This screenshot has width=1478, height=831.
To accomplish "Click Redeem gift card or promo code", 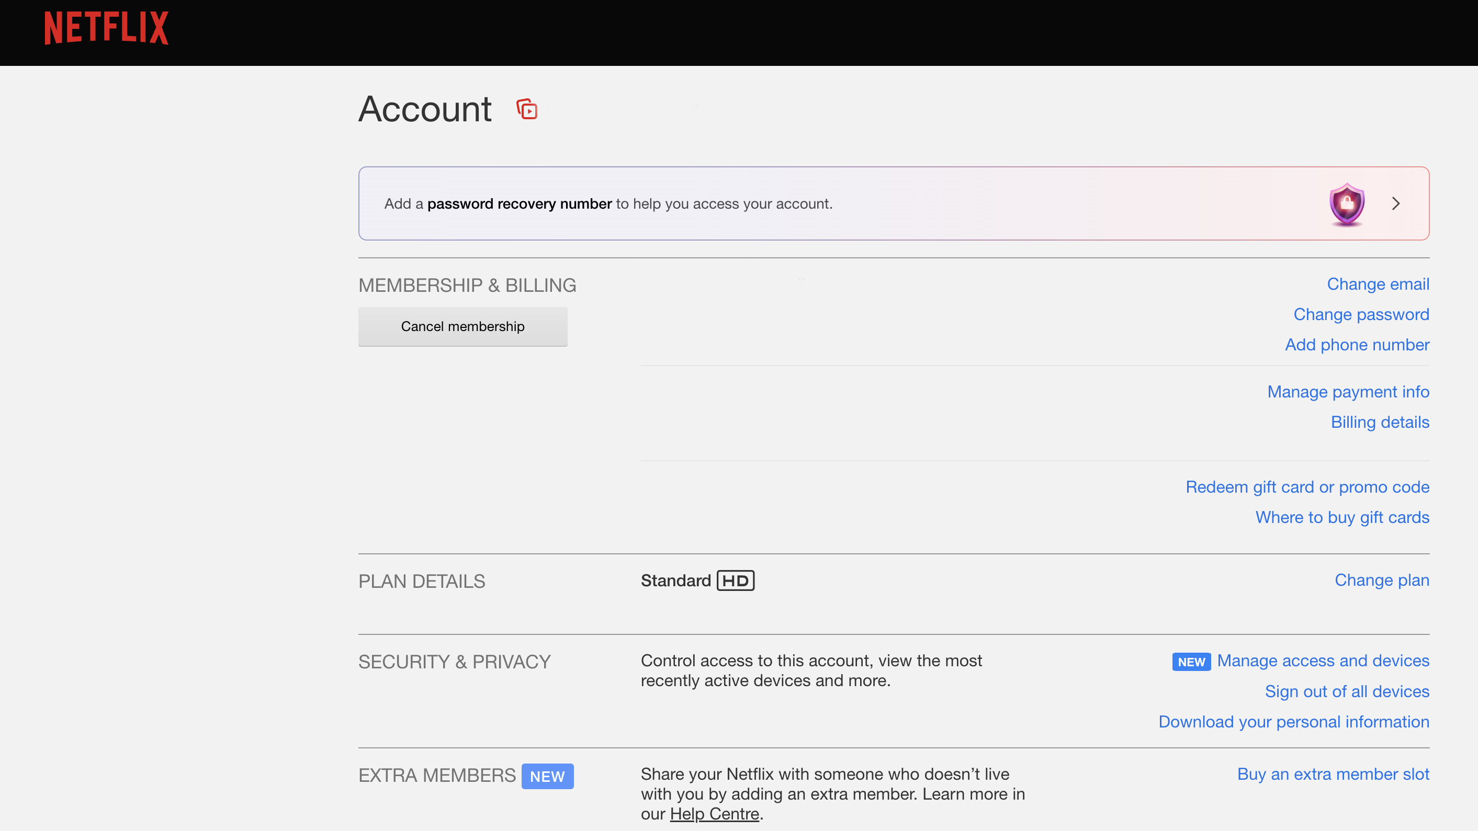I will [1307, 487].
